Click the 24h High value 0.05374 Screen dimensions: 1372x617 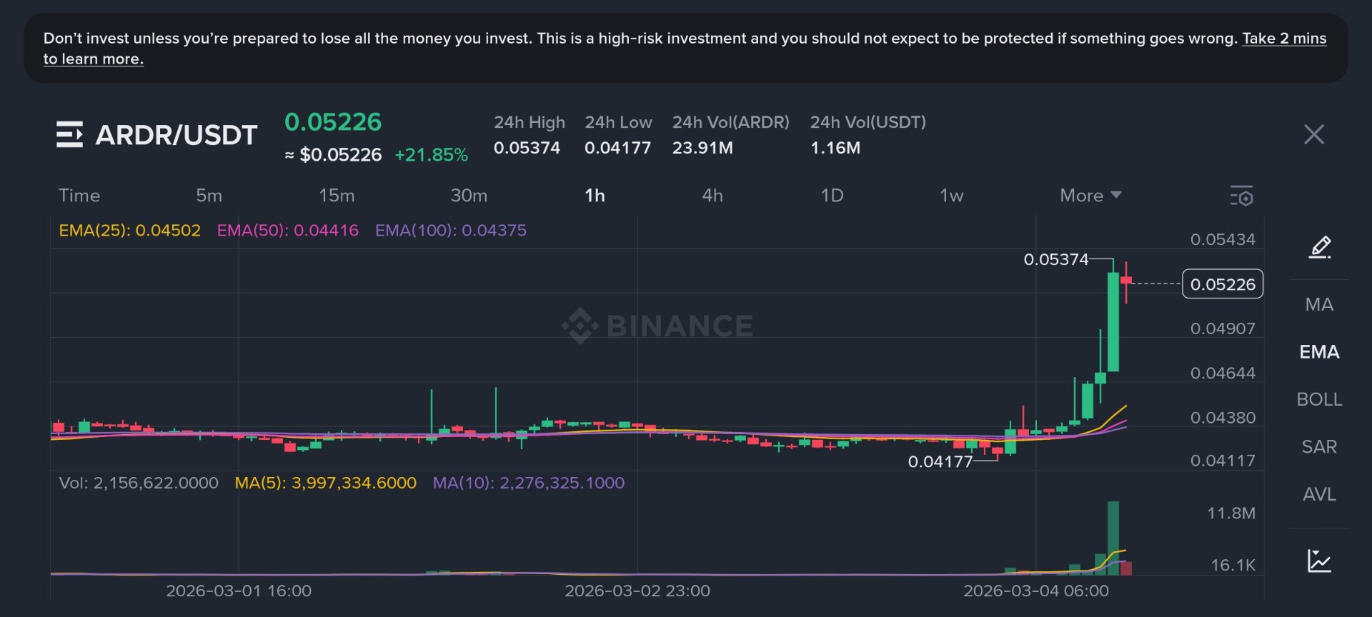(x=527, y=148)
